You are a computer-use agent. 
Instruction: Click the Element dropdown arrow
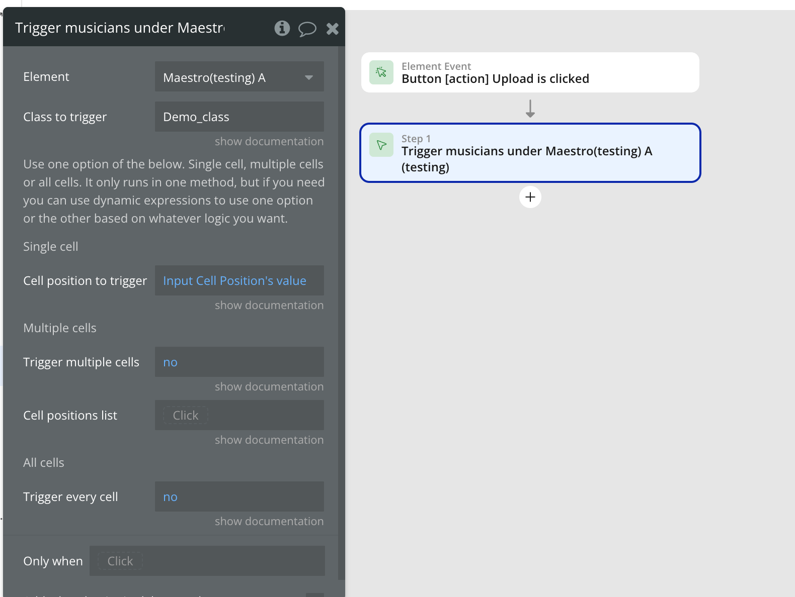tap(309, 77)
